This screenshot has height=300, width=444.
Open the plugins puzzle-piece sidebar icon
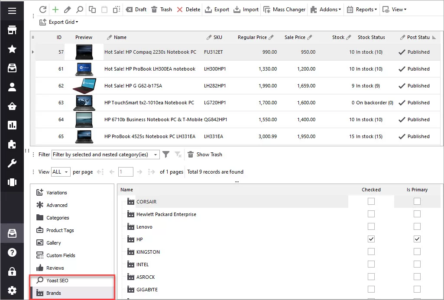point(12,145)
